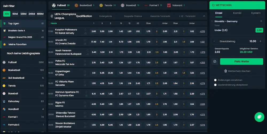The width and height of the screenshot is (267, 134).
Task: Open Formel 1 in the left sports list
Action: [23, 117]
